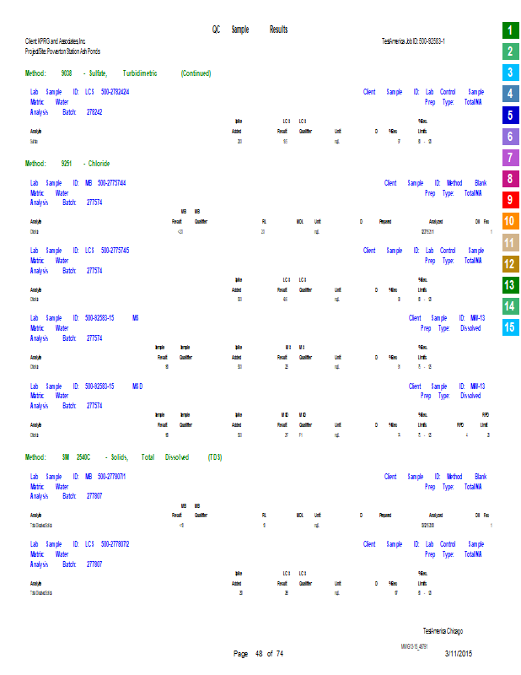Click the Page 48 of 74 footer
This screenshot has width=521, height=675.
pos(258,654)
